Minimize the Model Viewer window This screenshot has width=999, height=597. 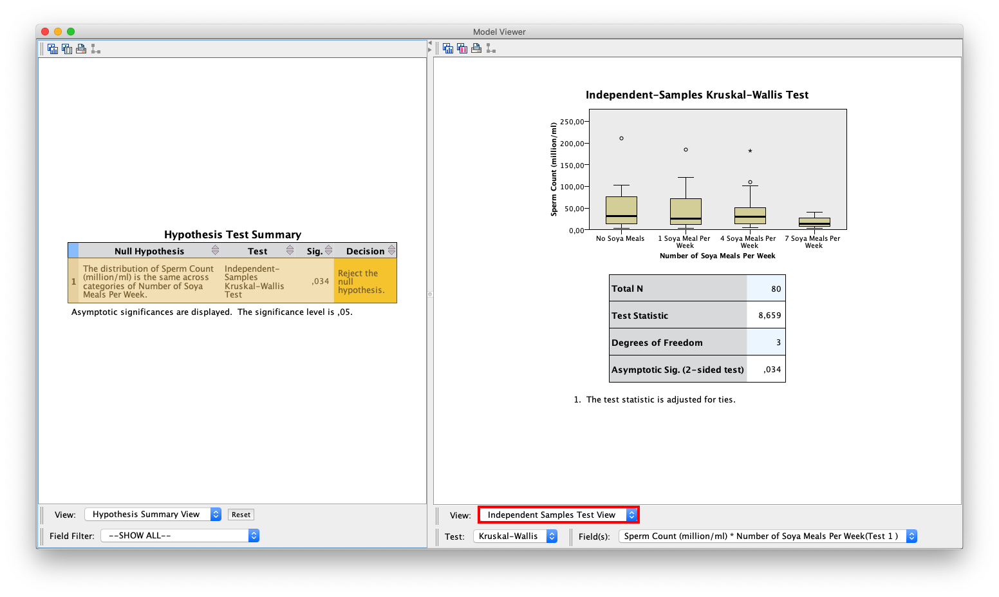pos(58,32)
